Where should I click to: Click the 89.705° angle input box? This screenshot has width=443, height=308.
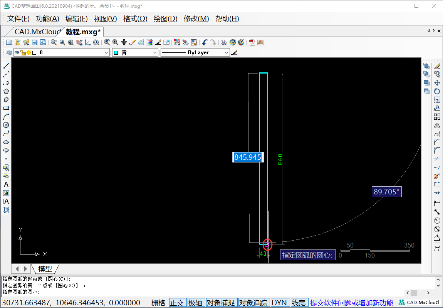(386, 192)
